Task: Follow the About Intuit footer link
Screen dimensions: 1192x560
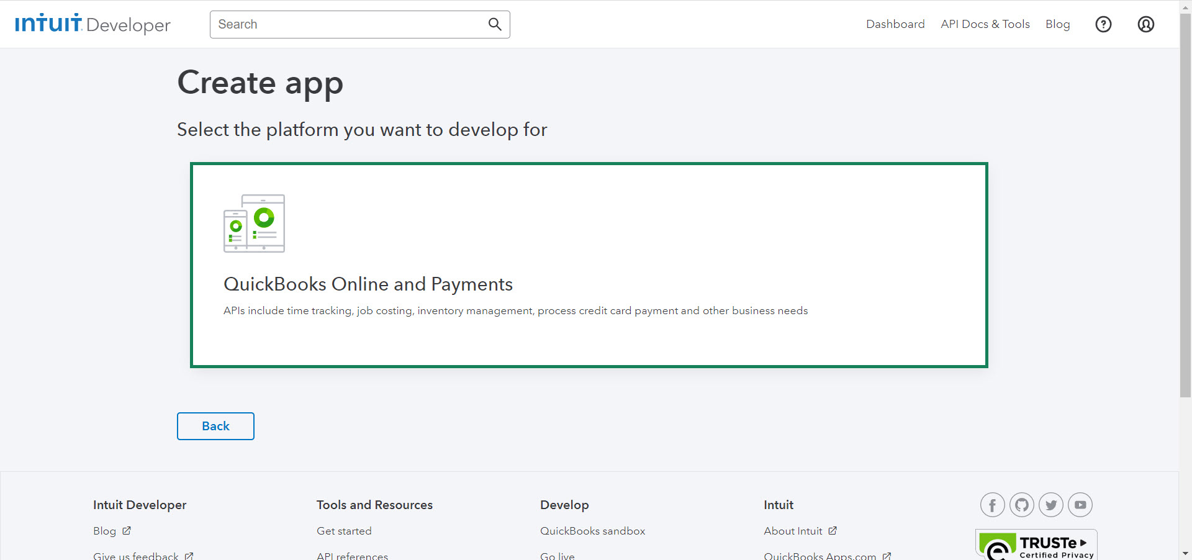Action: [x=793, y=531]
